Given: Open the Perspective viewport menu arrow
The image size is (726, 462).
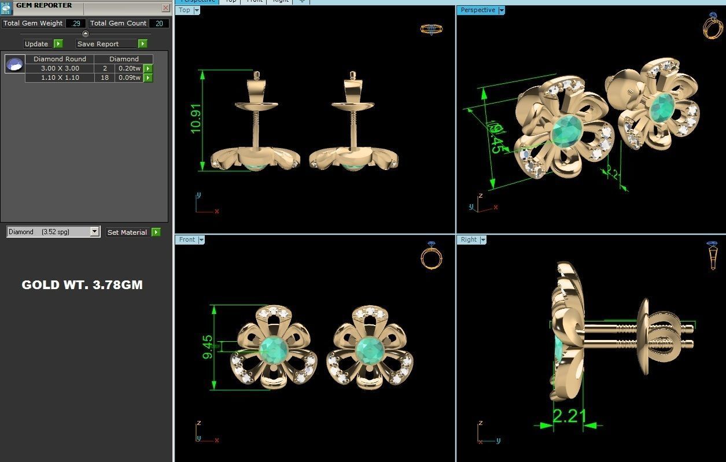Looking at the screenshot, I should point(502,10).
